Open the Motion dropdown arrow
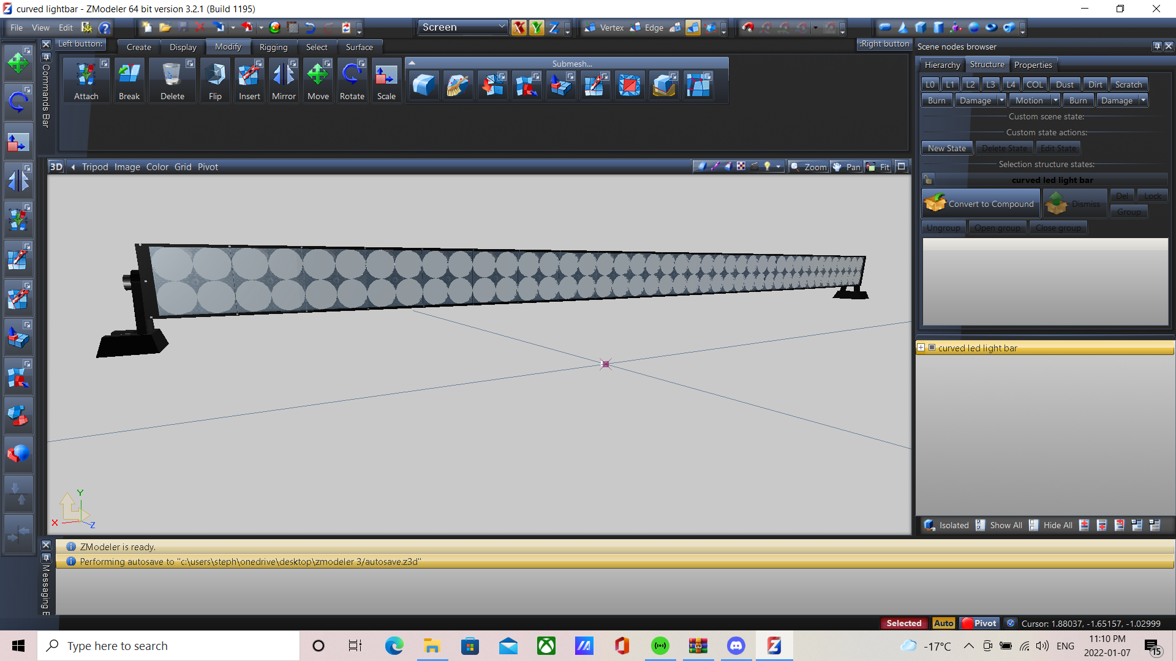Screen dimensions: 1176x661 pos(1055,100)
